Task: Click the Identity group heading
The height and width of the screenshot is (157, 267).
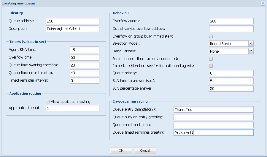Action: tap(16, 13)
